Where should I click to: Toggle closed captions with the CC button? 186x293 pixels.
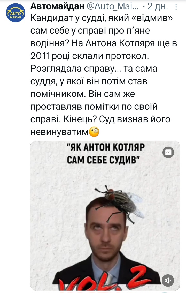click(168, 153)
